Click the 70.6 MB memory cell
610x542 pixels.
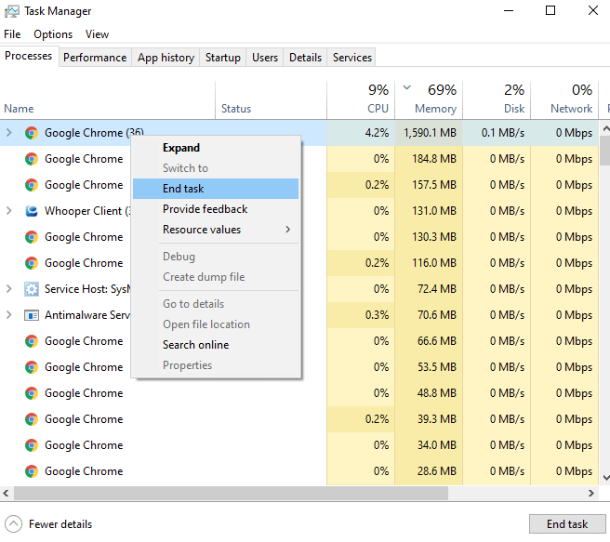point(429,315)
